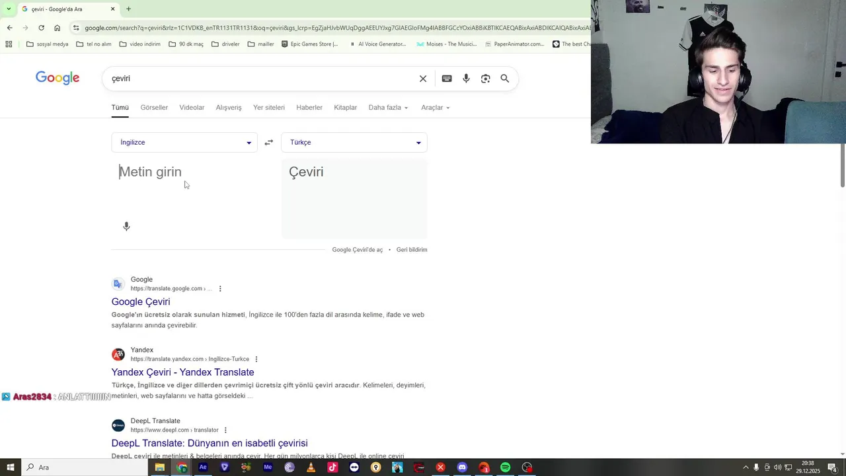
Task: Go to the Google logo home
Action: point(58,78)
